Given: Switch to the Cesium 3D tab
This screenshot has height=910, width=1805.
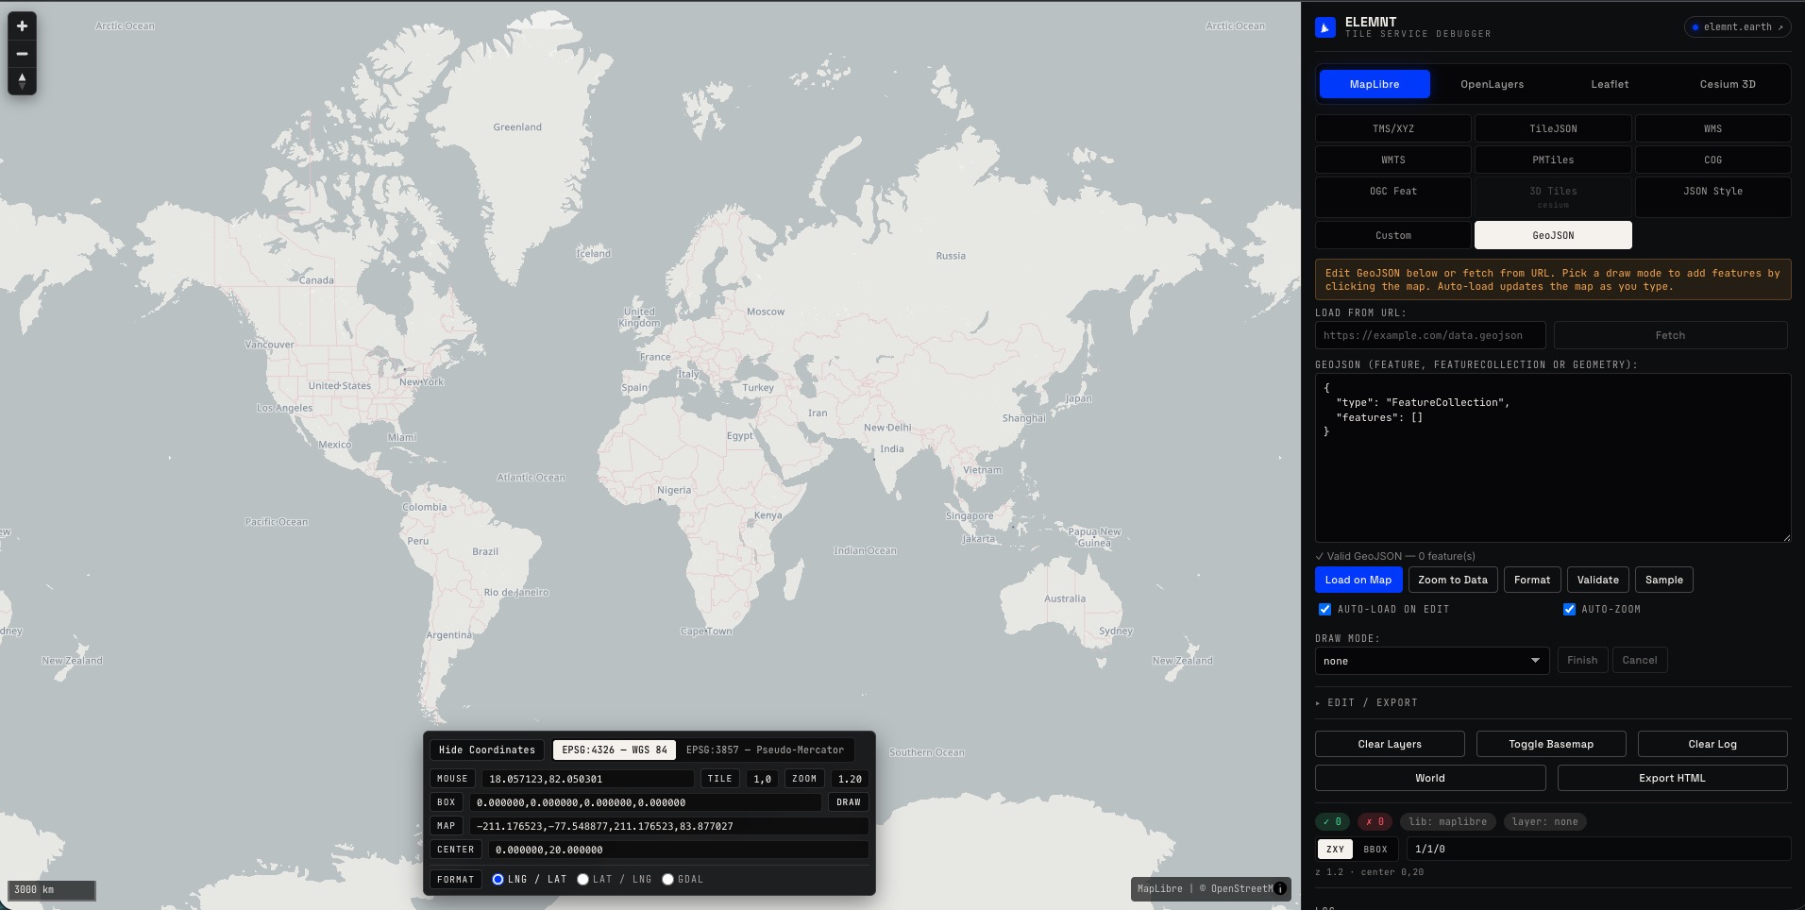Looking at the screenshot, I should click(1728, 84).
